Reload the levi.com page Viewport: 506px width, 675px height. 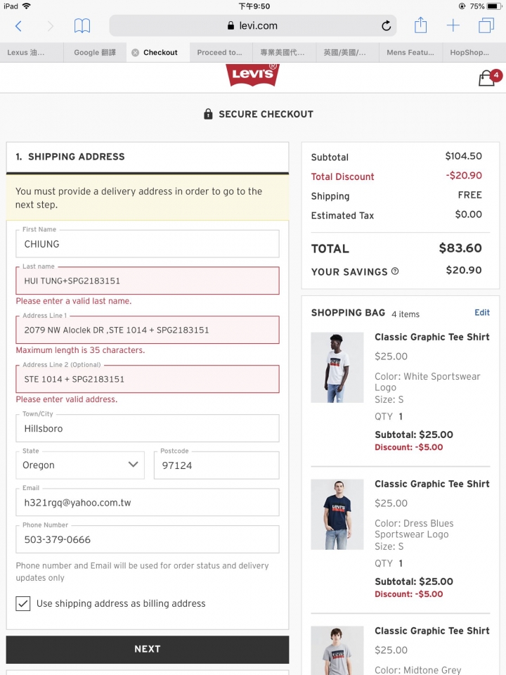pyautogui.click(x=386, y=26)
